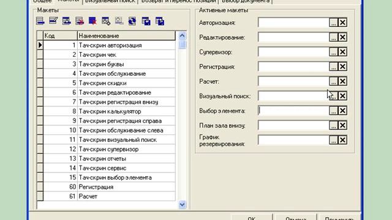
Task: Browse layouts for Авторизация with ... button
Action: pyautogui.click(x=333, y=23)
